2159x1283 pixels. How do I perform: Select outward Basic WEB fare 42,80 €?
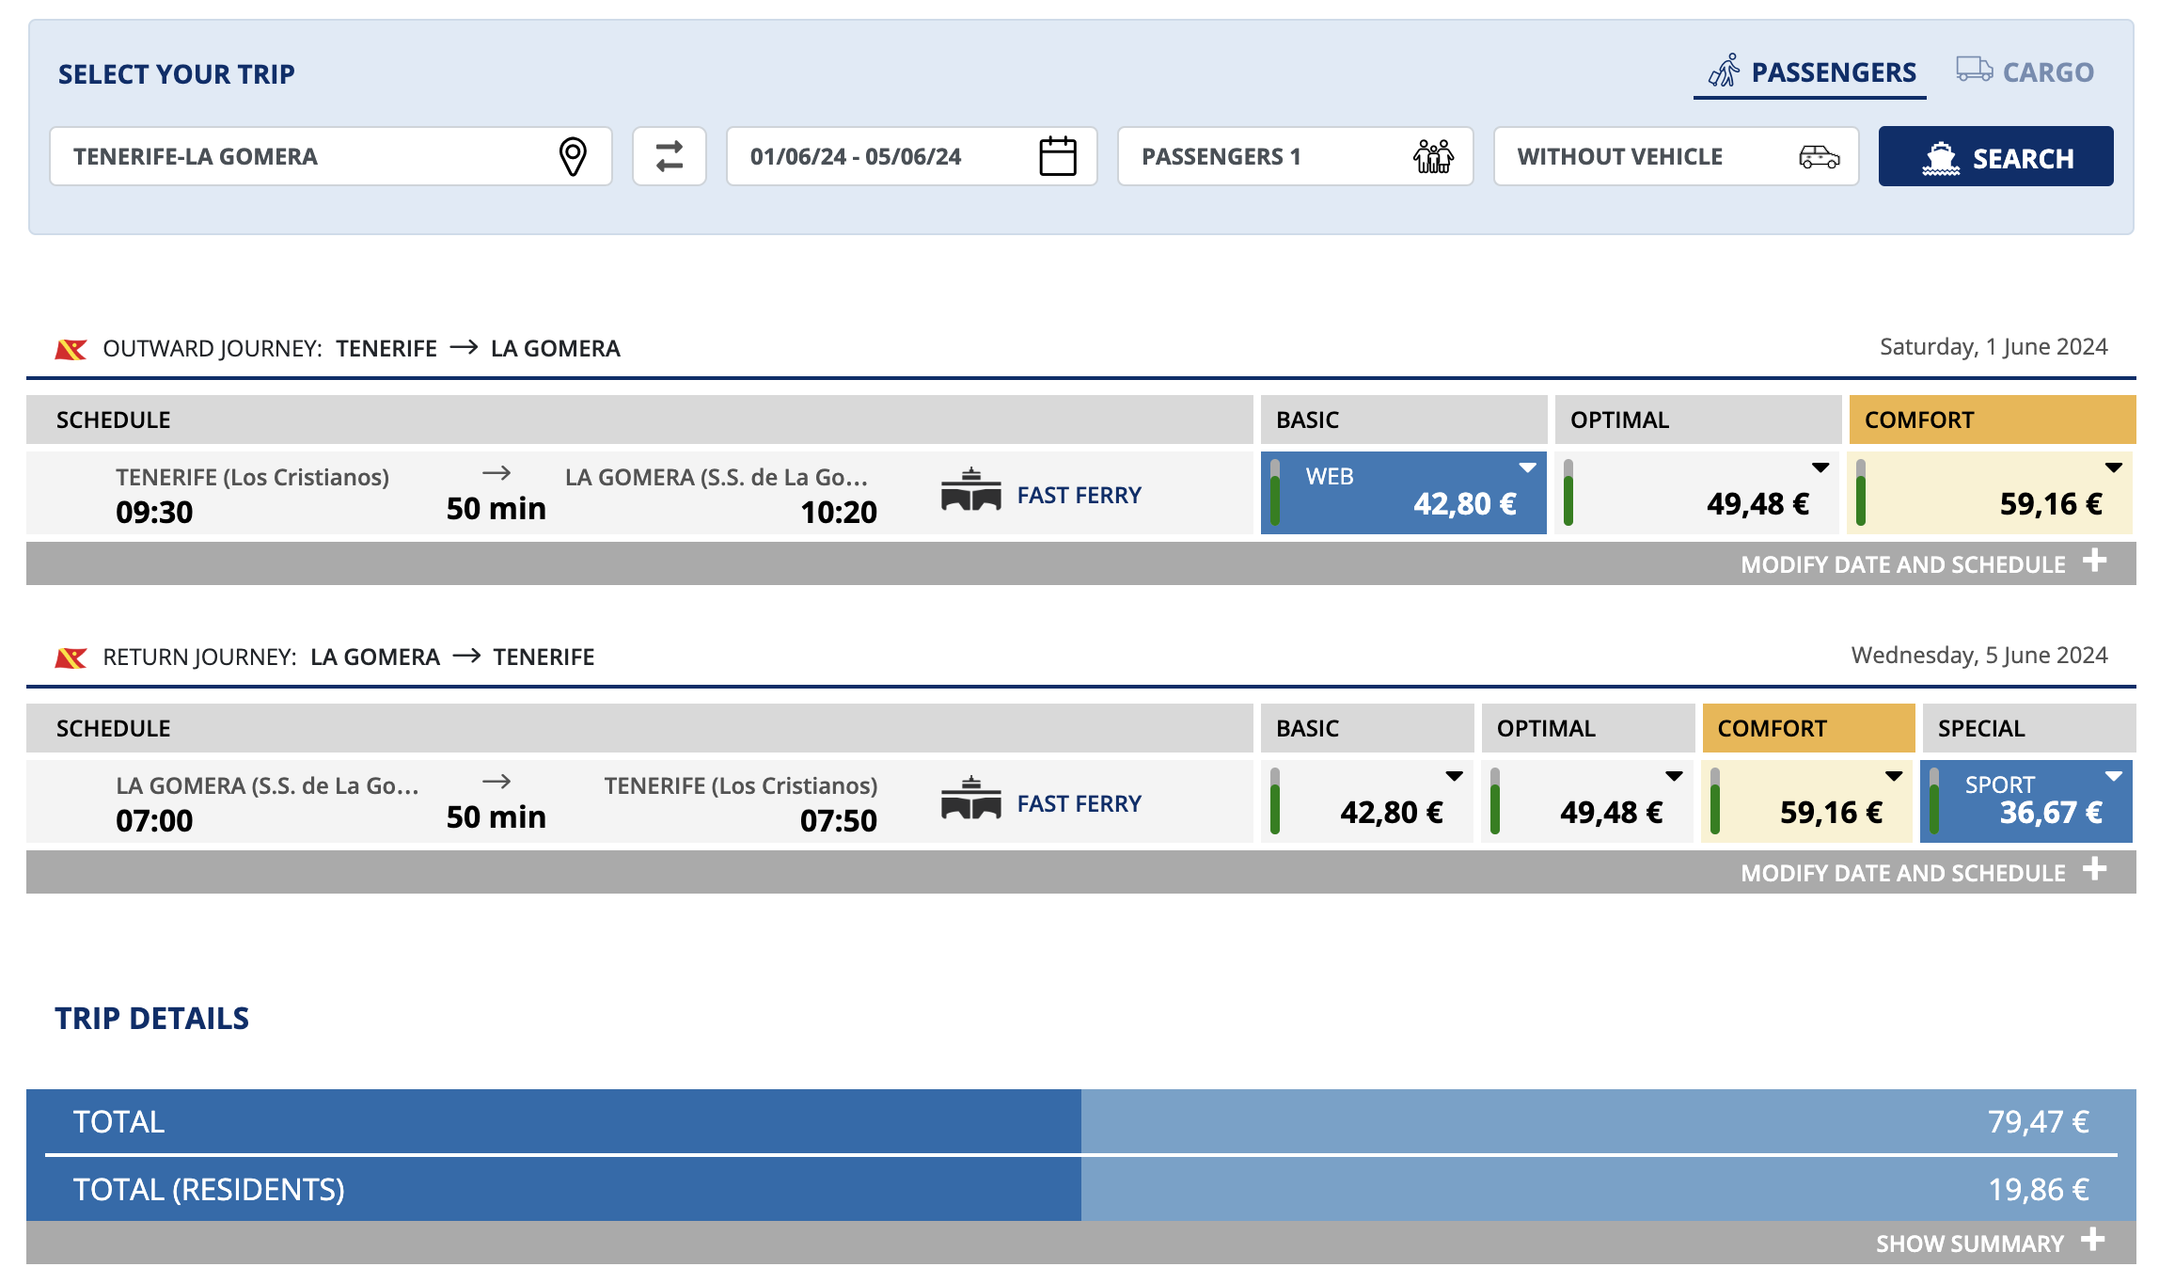(1404, 493)
